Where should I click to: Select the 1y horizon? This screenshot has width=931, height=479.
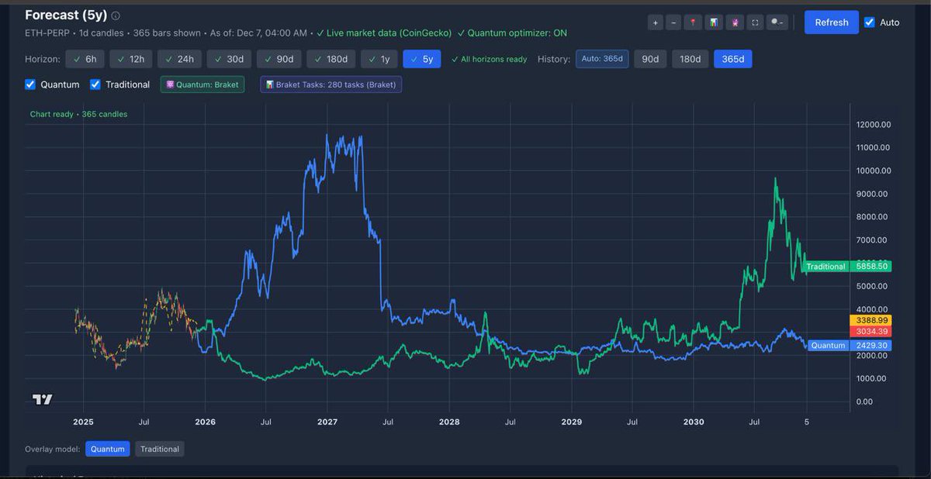(x=379, y=59)
